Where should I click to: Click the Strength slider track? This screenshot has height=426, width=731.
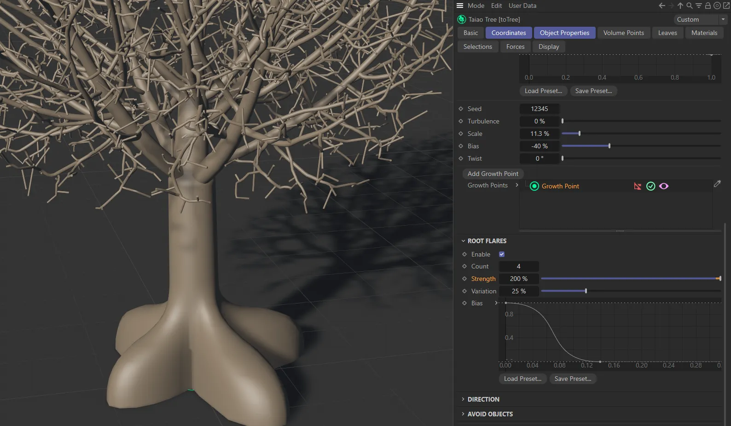coord(631,279)
